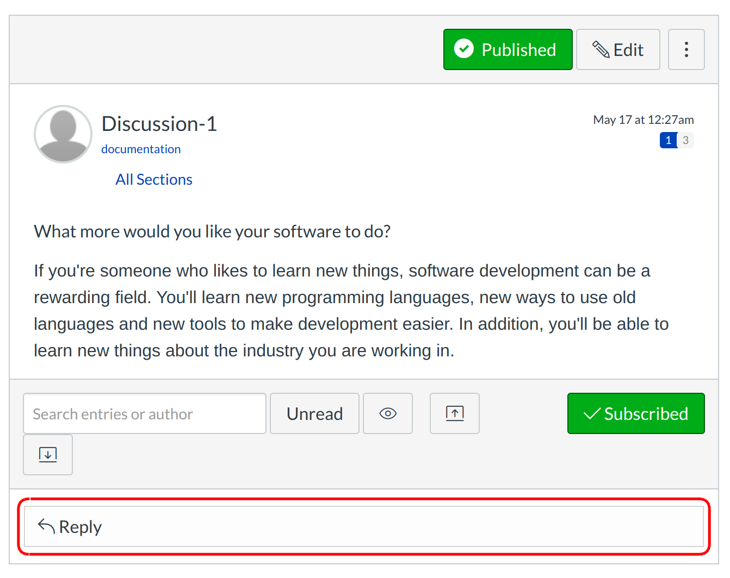Click the checkmark on the Subscribed button

[591, 414]
